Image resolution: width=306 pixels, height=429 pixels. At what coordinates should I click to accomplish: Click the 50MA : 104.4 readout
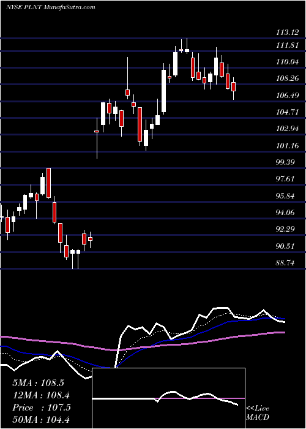coord(41,420)
